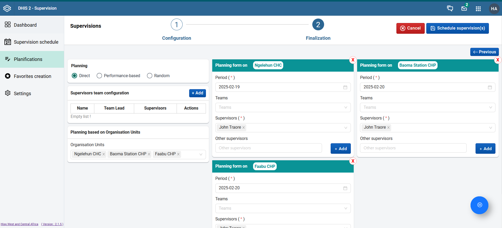Remove Baoma Station CHP tag from Organisation Units
Screen dimensions: 502x228
(149, 154)
